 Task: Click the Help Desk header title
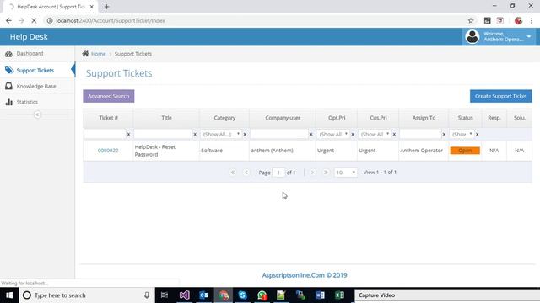coord(29,37)
